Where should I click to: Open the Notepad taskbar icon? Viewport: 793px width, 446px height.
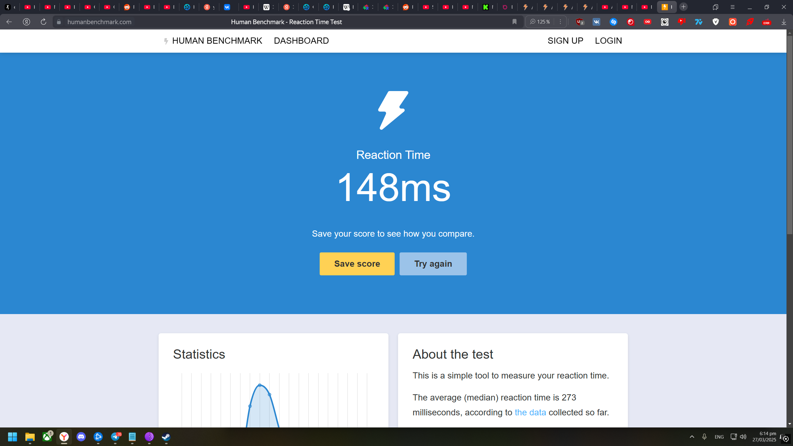click(132, 437)
